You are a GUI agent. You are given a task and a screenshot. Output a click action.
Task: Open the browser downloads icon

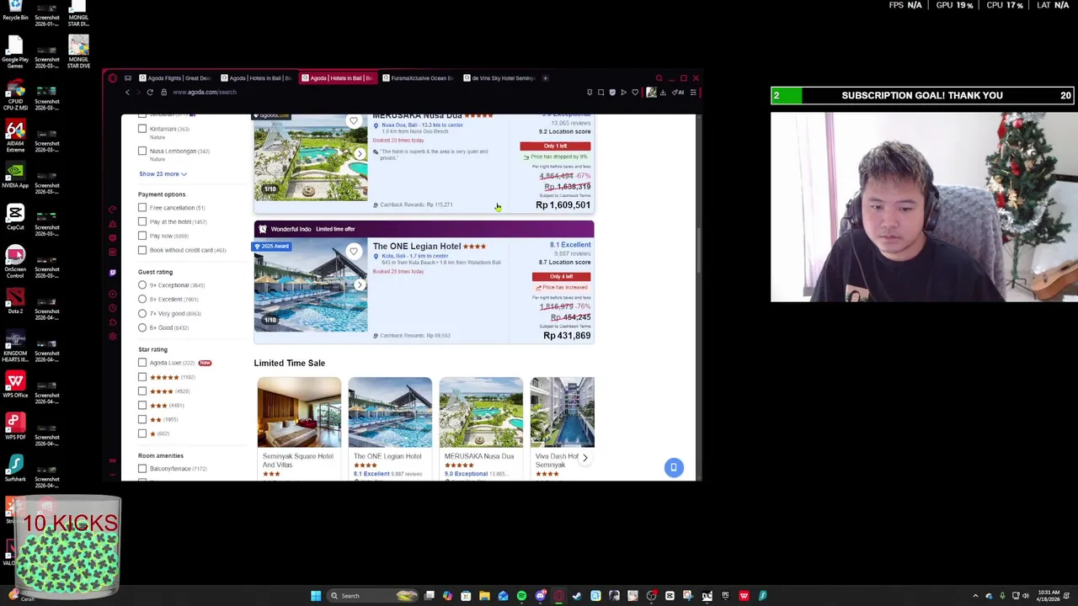point(663,92)
